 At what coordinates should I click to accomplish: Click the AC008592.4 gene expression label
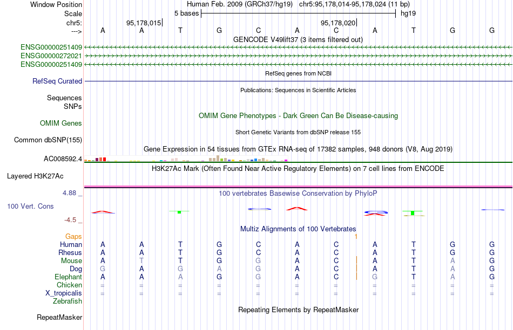click(x=63, y=159)
